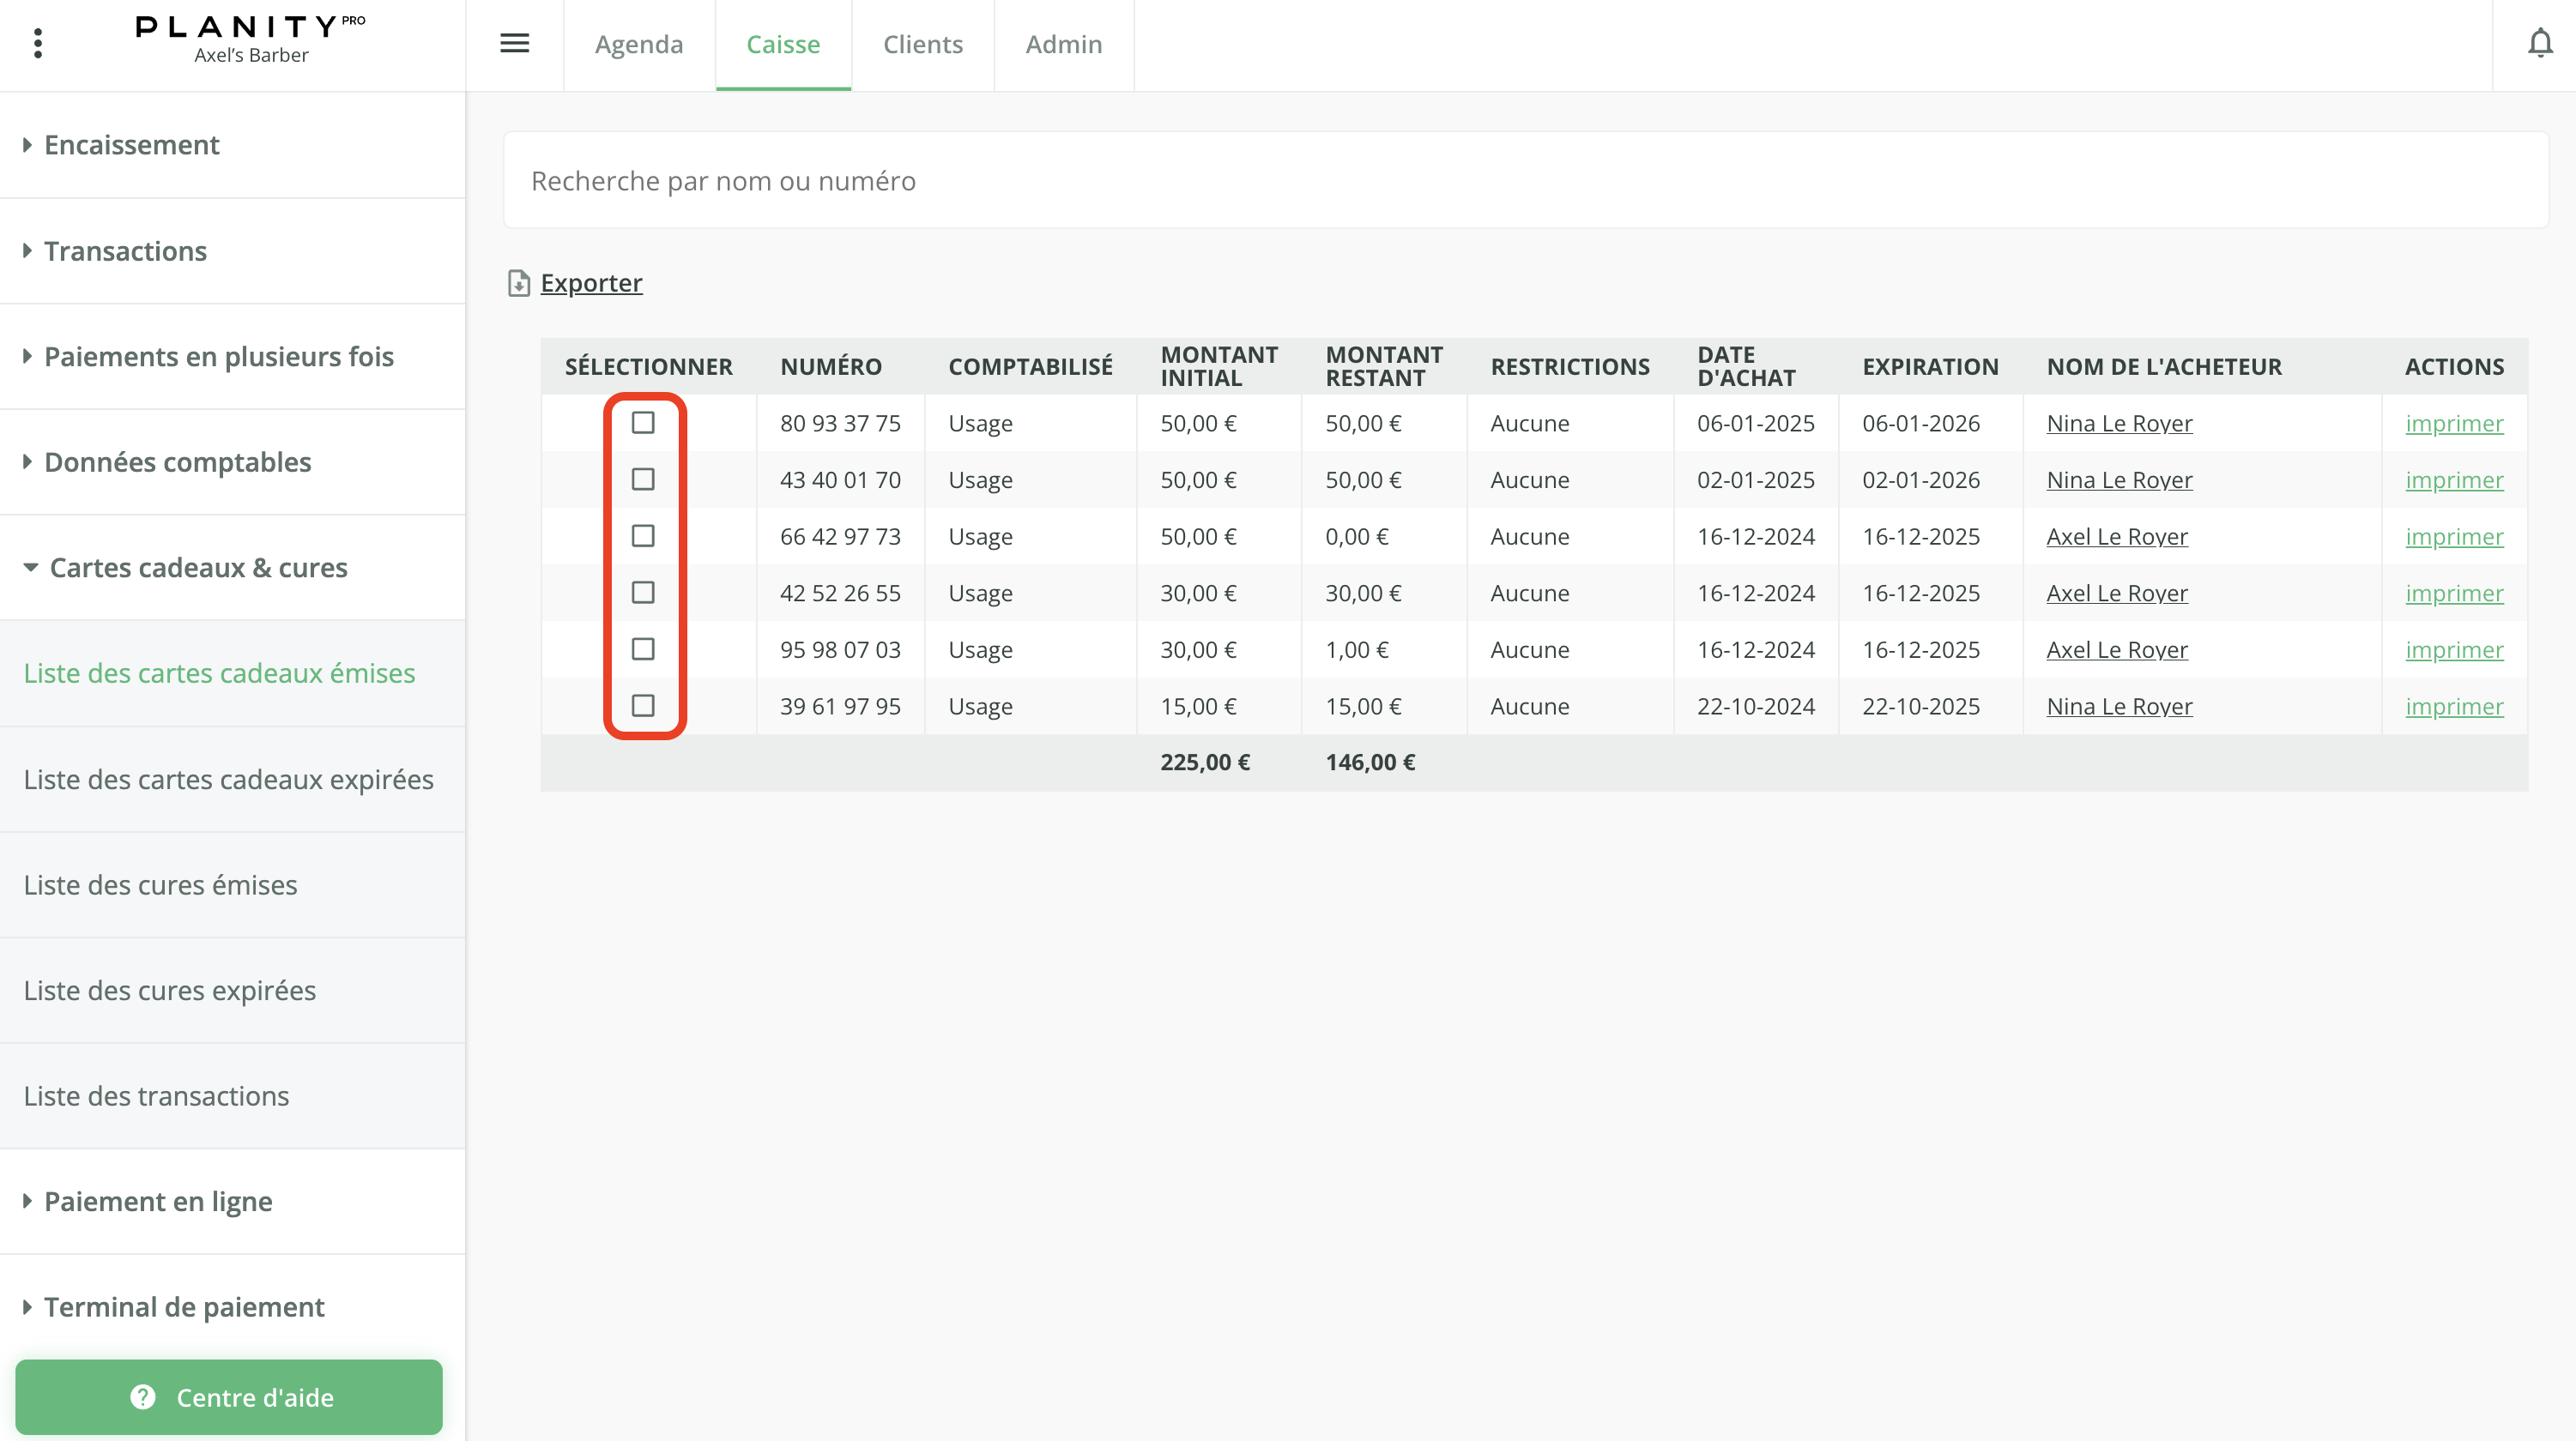Image resolution: width=2576 pixels, height=1441 pixels.
Task: Open notifications bell icon
Action: 2540,43
